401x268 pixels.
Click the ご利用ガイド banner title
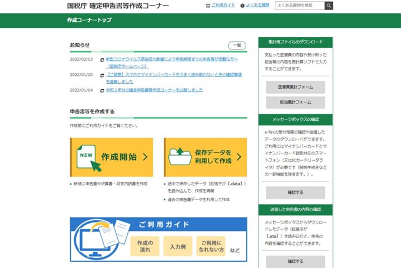tap(164, 225)
